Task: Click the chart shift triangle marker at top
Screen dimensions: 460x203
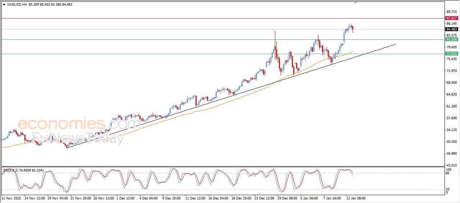Action: (x=356, y=3)
